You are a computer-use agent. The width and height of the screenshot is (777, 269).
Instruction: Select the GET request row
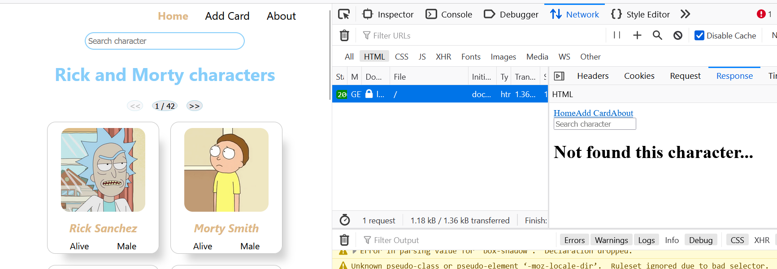tap(440, 94)
